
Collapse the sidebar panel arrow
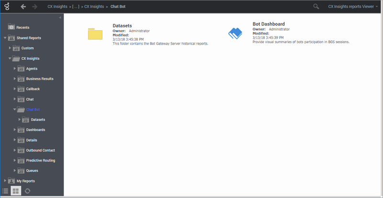point(60,18)
